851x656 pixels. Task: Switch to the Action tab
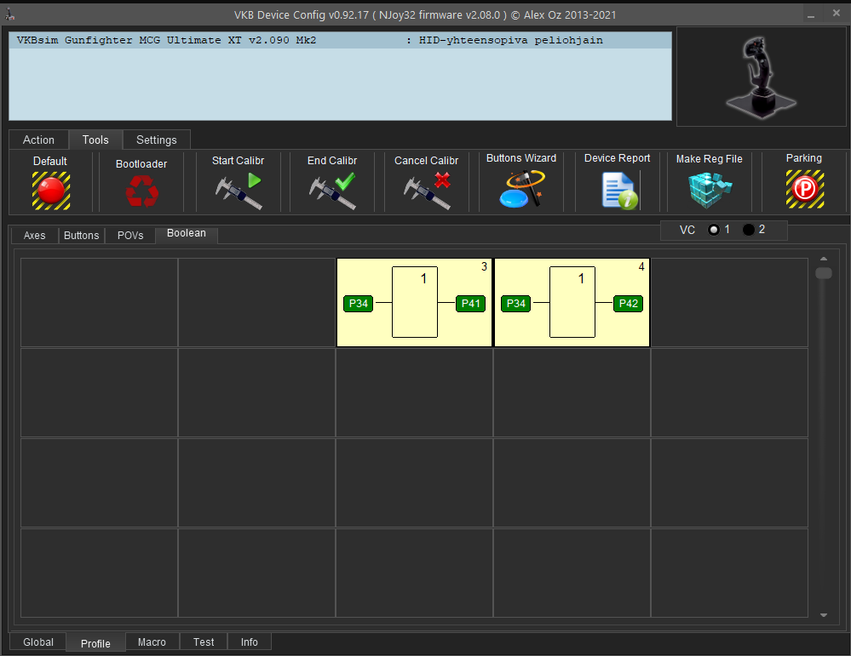[x=38, y=140]
